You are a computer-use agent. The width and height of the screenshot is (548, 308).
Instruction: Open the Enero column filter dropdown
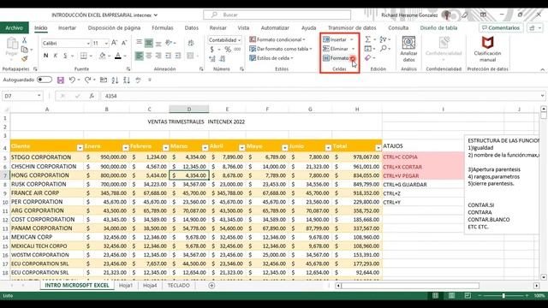126,148
